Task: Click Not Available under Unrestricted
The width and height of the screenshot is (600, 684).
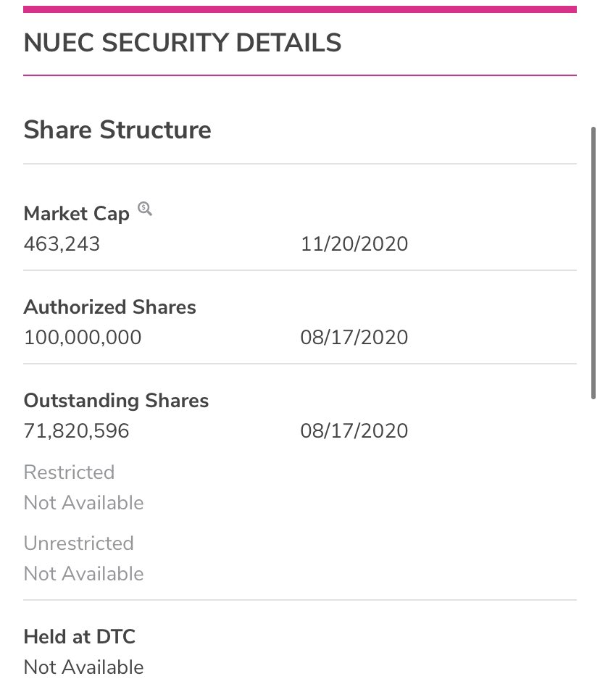Action: tap(84, 574)
